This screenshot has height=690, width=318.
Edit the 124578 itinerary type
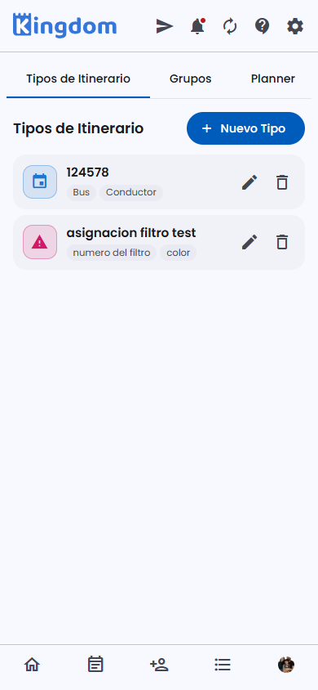click(x=250, y=182)
